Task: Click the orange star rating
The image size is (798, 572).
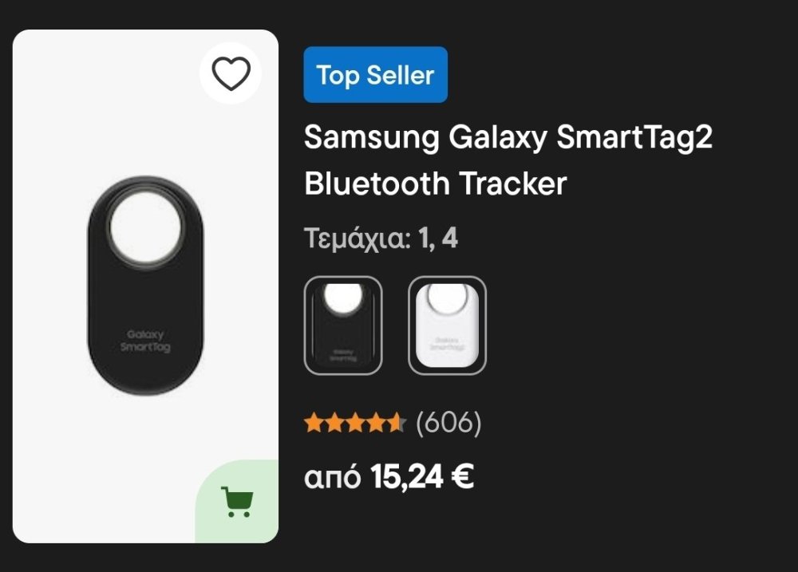Action: (355, 423)
